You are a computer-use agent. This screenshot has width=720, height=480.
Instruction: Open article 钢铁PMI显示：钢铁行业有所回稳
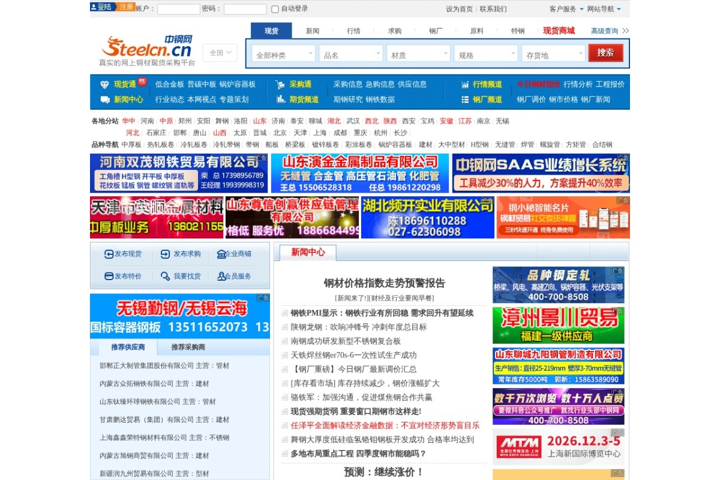tap(382, 313)
